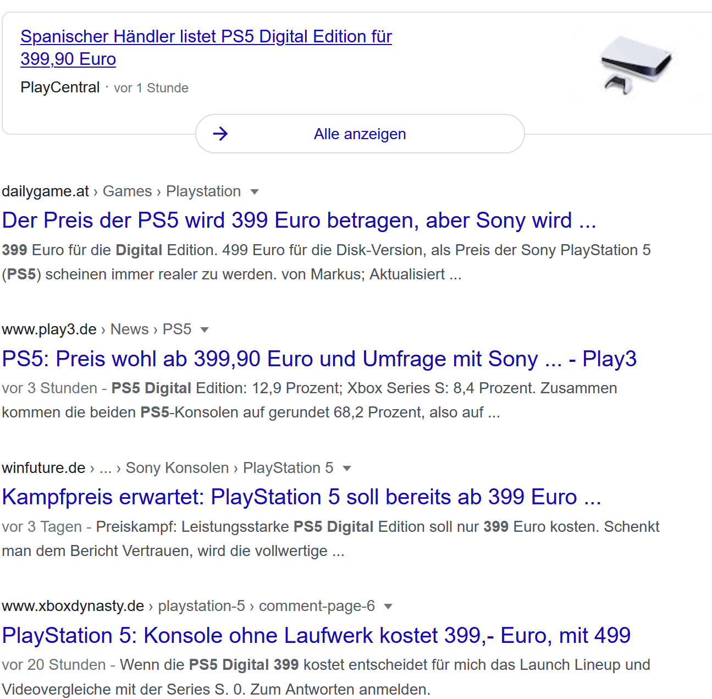Viewport: 712px width, 699px height.
Task: Open 'Der Preis der PS5 wird 399 Euro' result
Action: pyautogui.click(x=299, y=220)
